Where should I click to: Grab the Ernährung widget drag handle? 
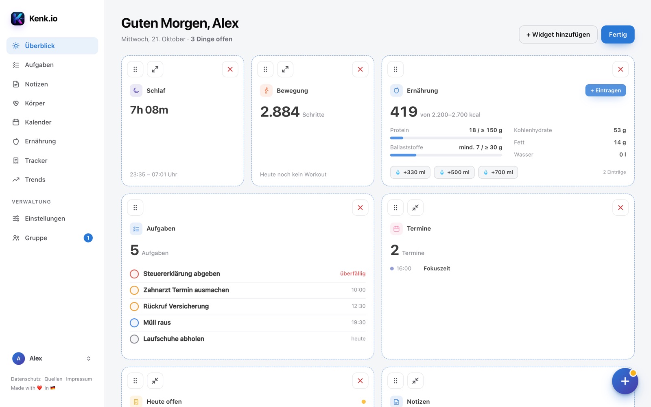395,69
